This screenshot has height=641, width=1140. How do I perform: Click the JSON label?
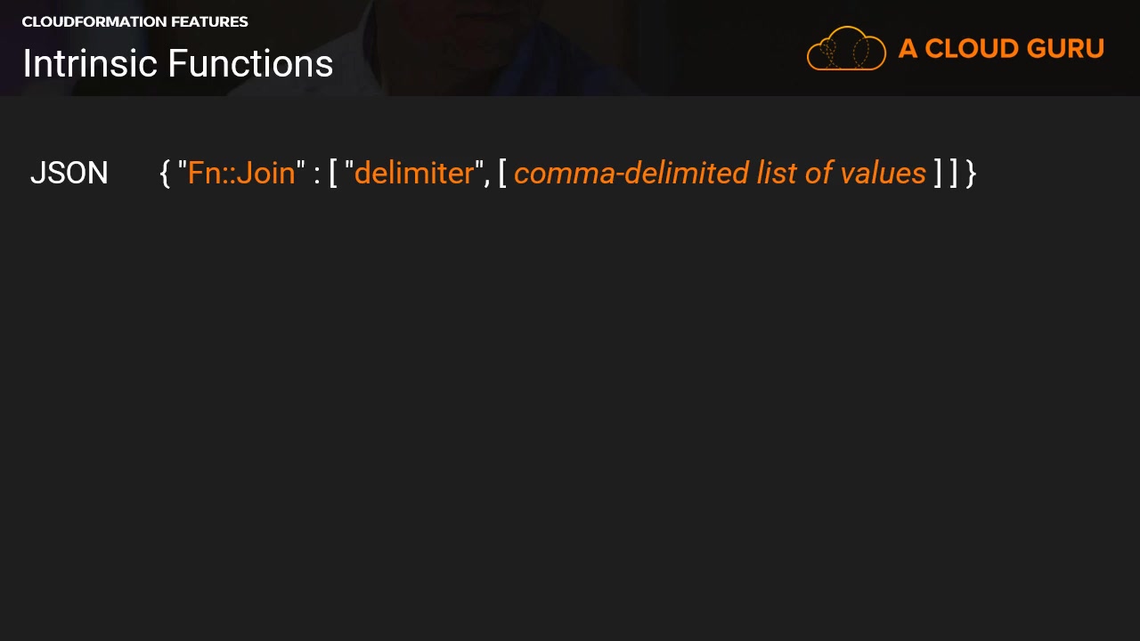69,173
